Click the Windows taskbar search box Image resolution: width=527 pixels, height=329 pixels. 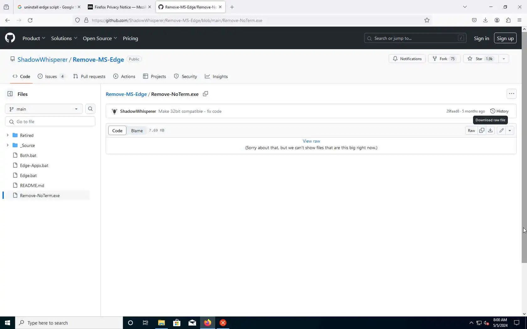(69, 323)
